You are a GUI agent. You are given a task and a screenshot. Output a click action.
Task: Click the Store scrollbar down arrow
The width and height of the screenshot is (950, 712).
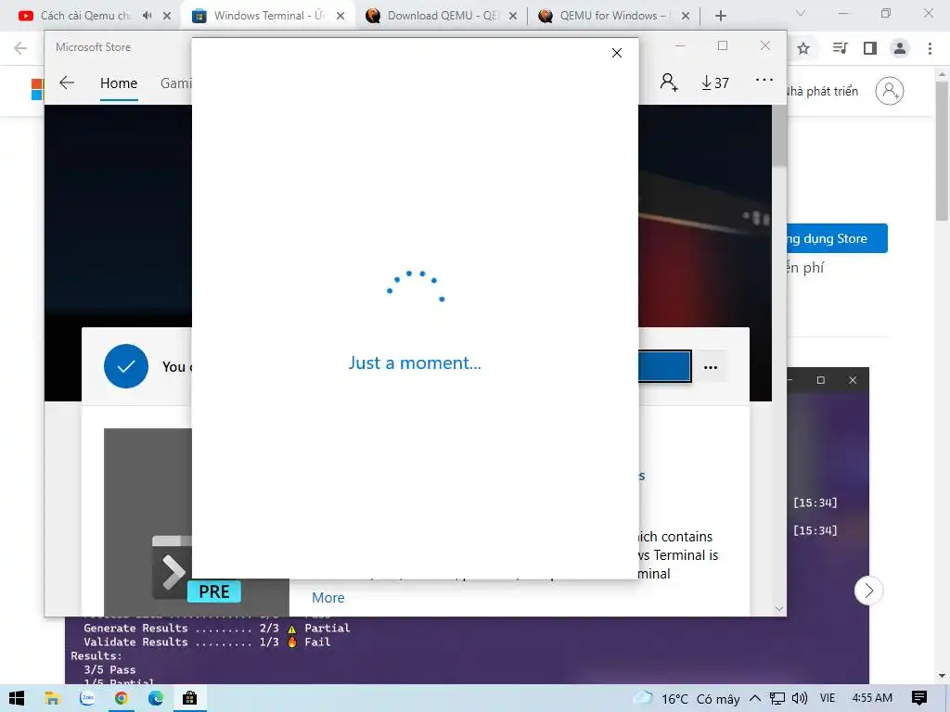(779, 608)
